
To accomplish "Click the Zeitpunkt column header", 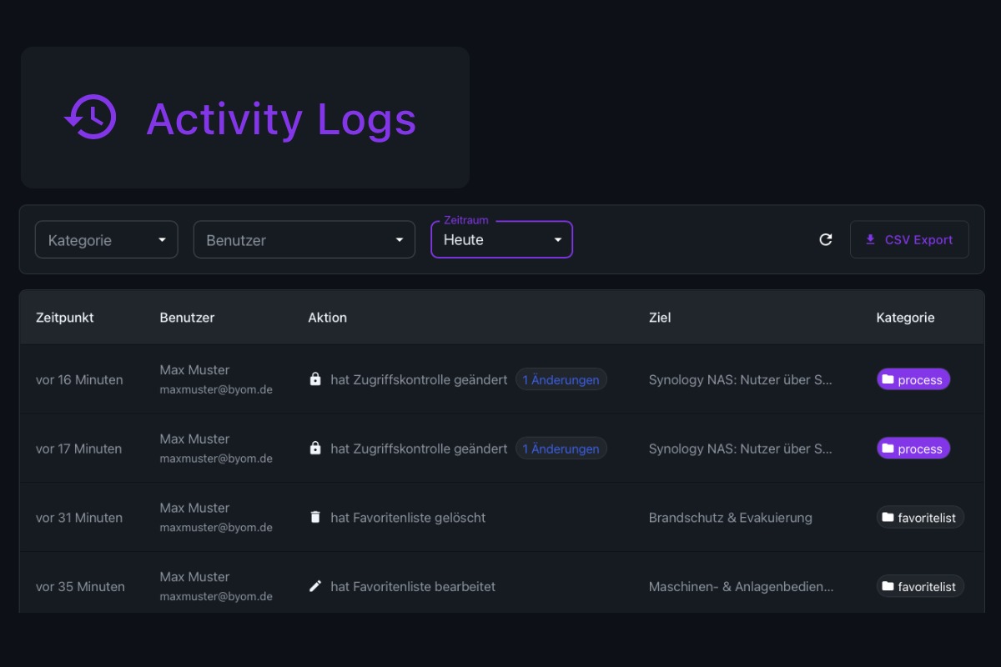I will 65,318.
